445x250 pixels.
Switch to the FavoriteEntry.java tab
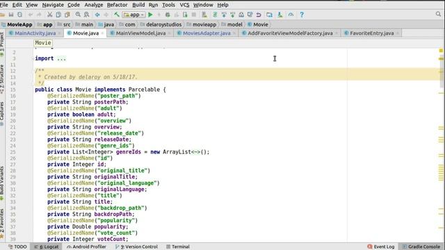(x=372, y=33)
